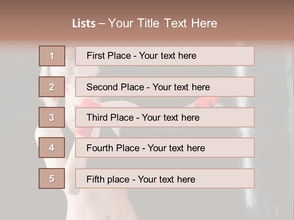
Task: Click the punching bag below the list
Action: click(x=245, y=202)
